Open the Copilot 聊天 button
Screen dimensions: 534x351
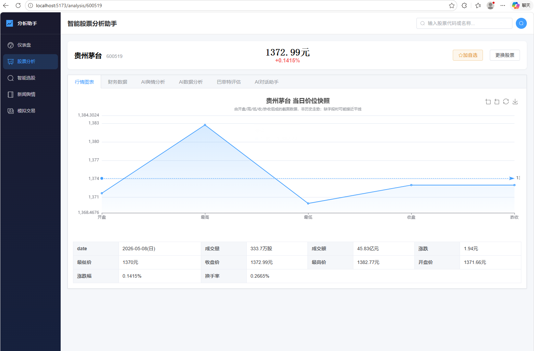coord(521,5)
